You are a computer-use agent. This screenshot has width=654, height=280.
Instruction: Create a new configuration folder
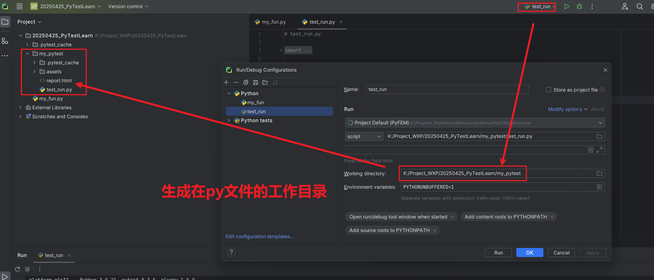[x=265, y=82]
